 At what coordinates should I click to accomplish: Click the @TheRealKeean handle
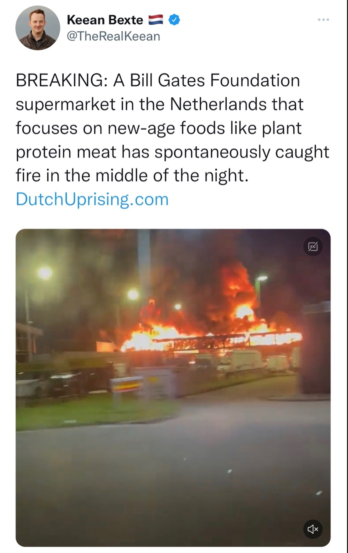113,36
